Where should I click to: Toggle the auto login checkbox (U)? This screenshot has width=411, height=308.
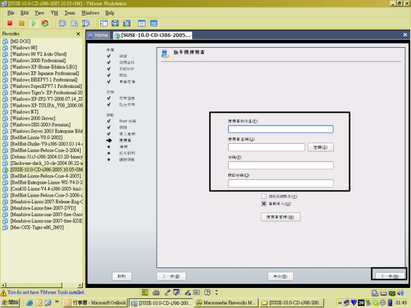coord(264,203)
